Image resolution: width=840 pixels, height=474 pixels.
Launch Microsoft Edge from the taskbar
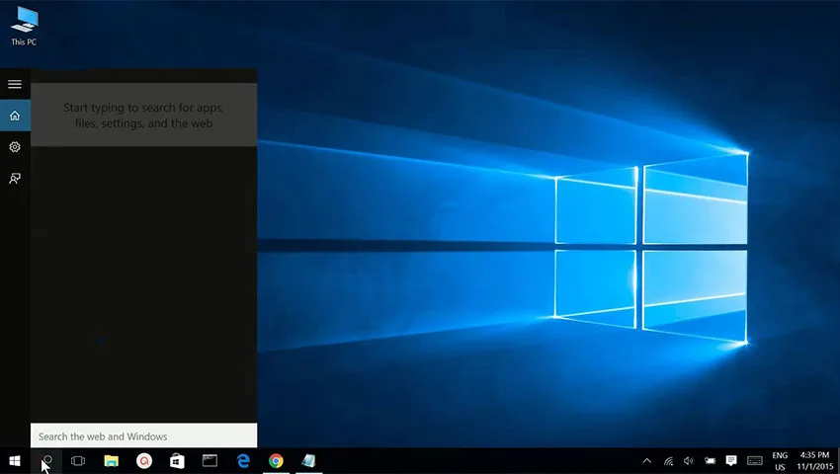click(243, 460)
